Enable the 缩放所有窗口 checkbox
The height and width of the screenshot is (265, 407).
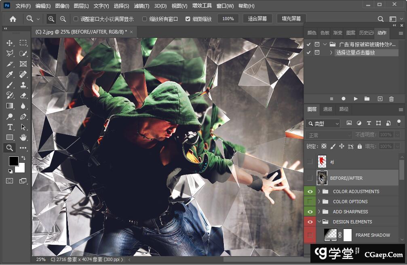tap(145, 19)
